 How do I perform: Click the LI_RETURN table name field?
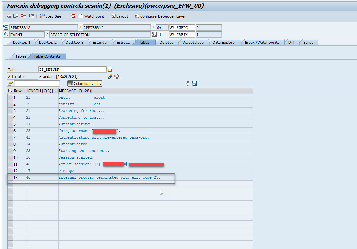[x=72, y=69]
